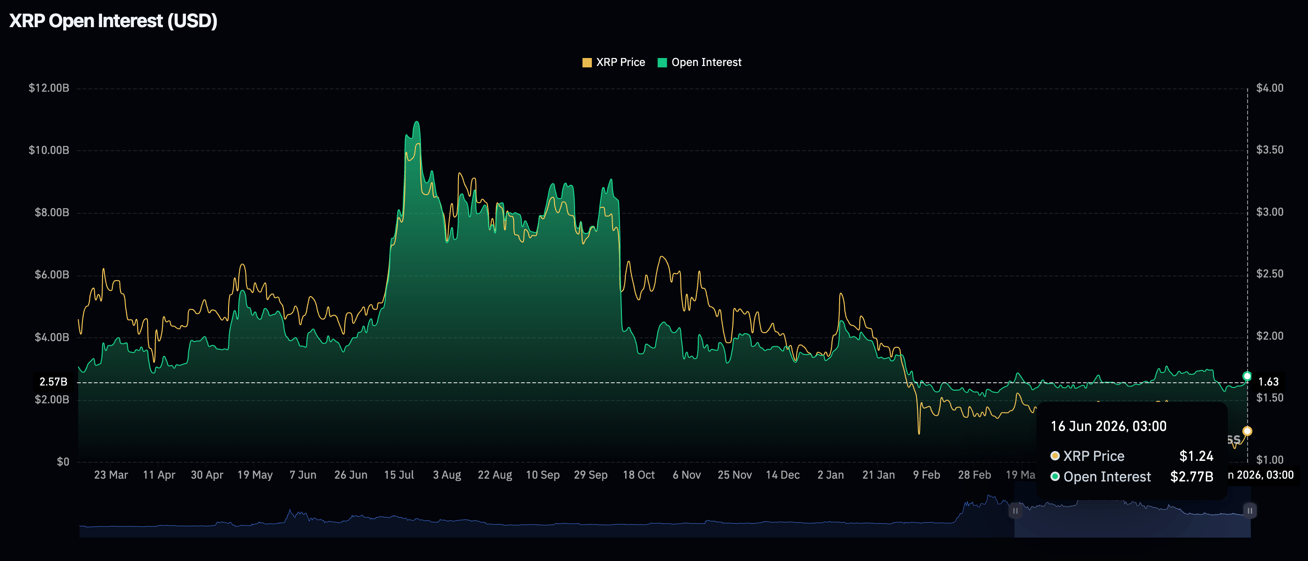The width and height of the screenshot is (1308, 561).
Task: Click the yellow XRP Price legend swatch
Action: click(x=587, y=62)
